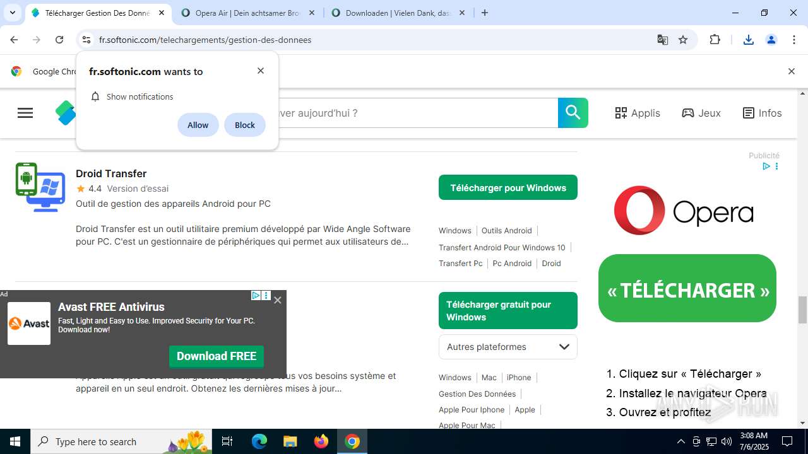808x454 pixels.
Task: Allow notifications from fr.softonic.com
Action: (198, 125)
